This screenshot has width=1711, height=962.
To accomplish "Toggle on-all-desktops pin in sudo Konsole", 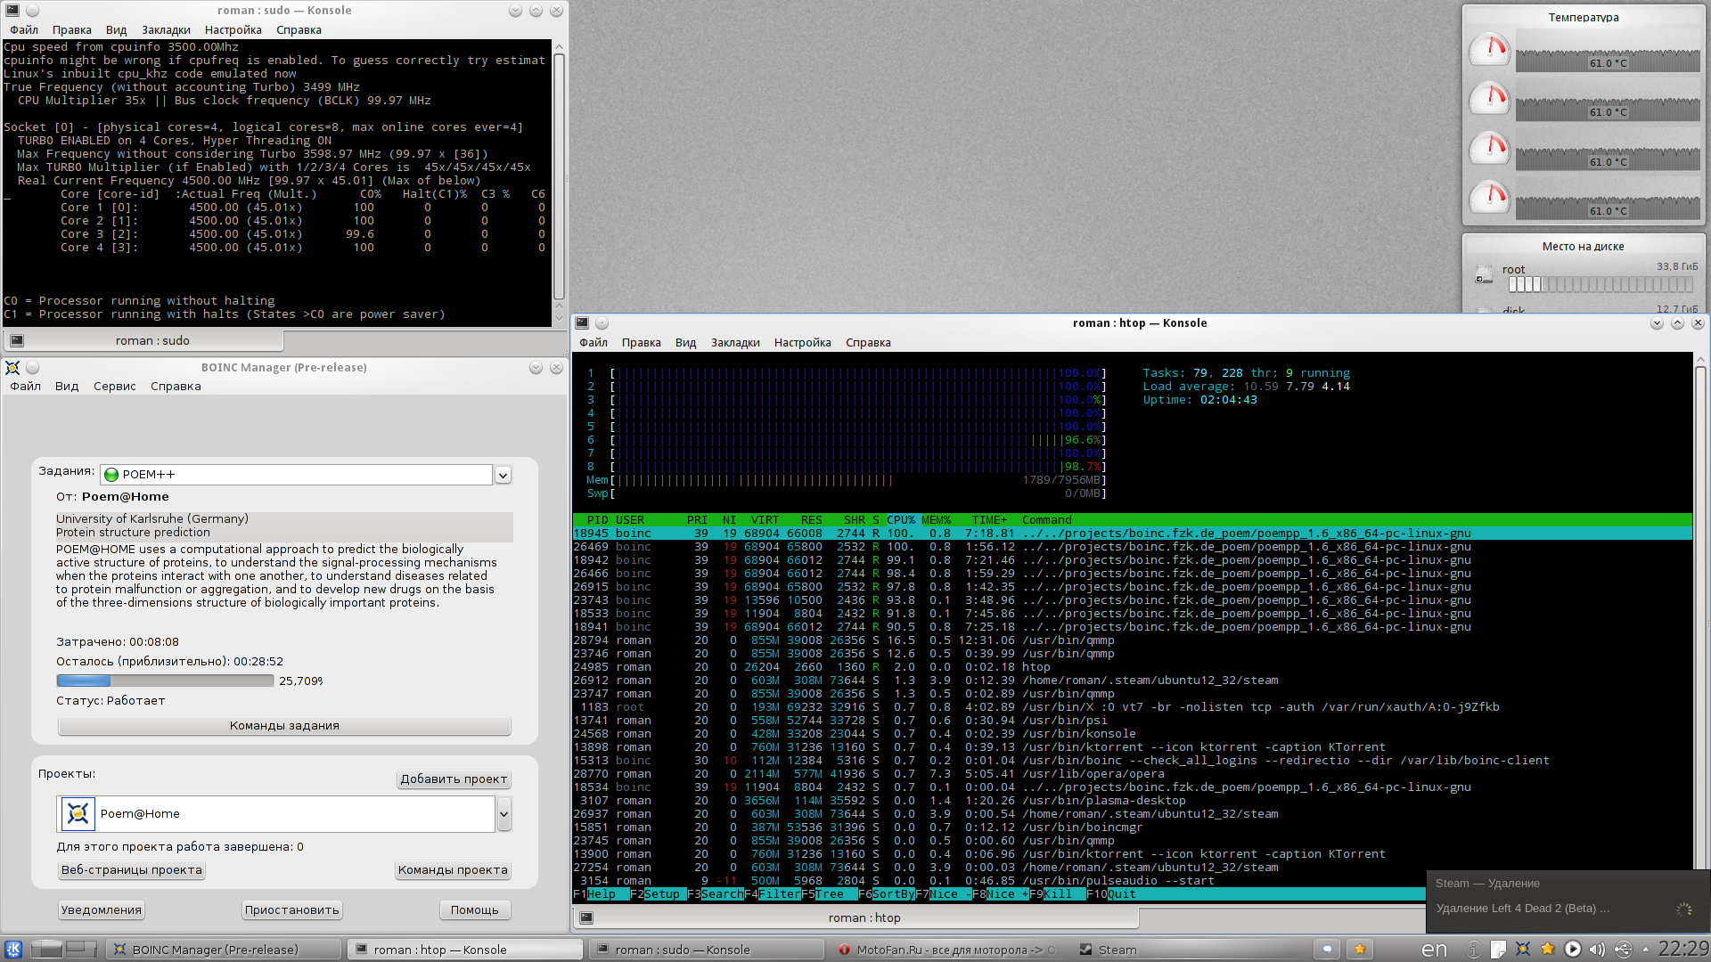I will (x=32, y=11).
